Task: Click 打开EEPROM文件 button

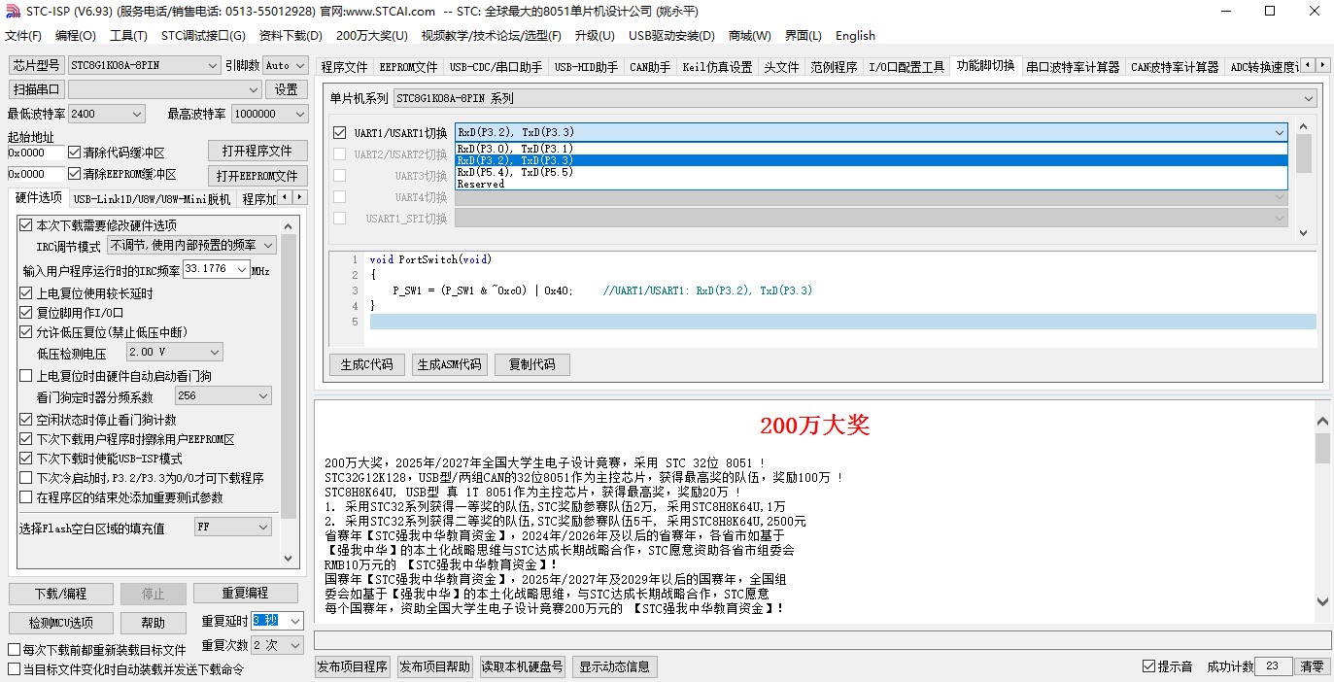Action: (x=257, y=176)
